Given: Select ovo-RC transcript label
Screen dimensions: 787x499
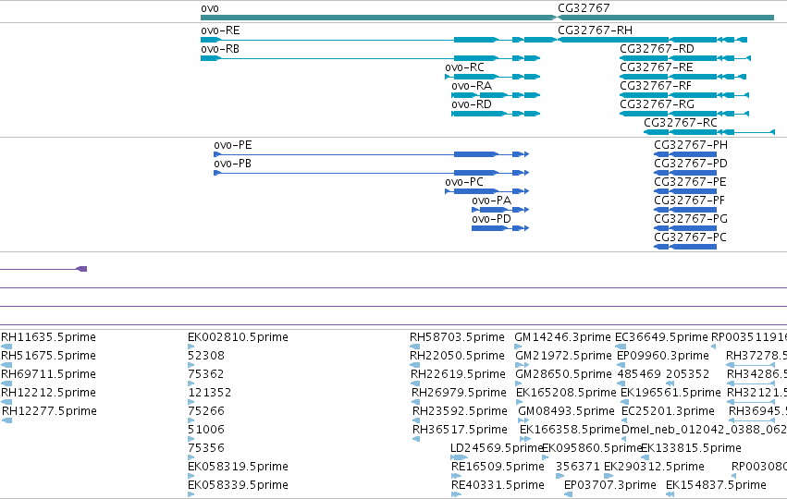Looking at the screenshot, I should coord(465,67).
